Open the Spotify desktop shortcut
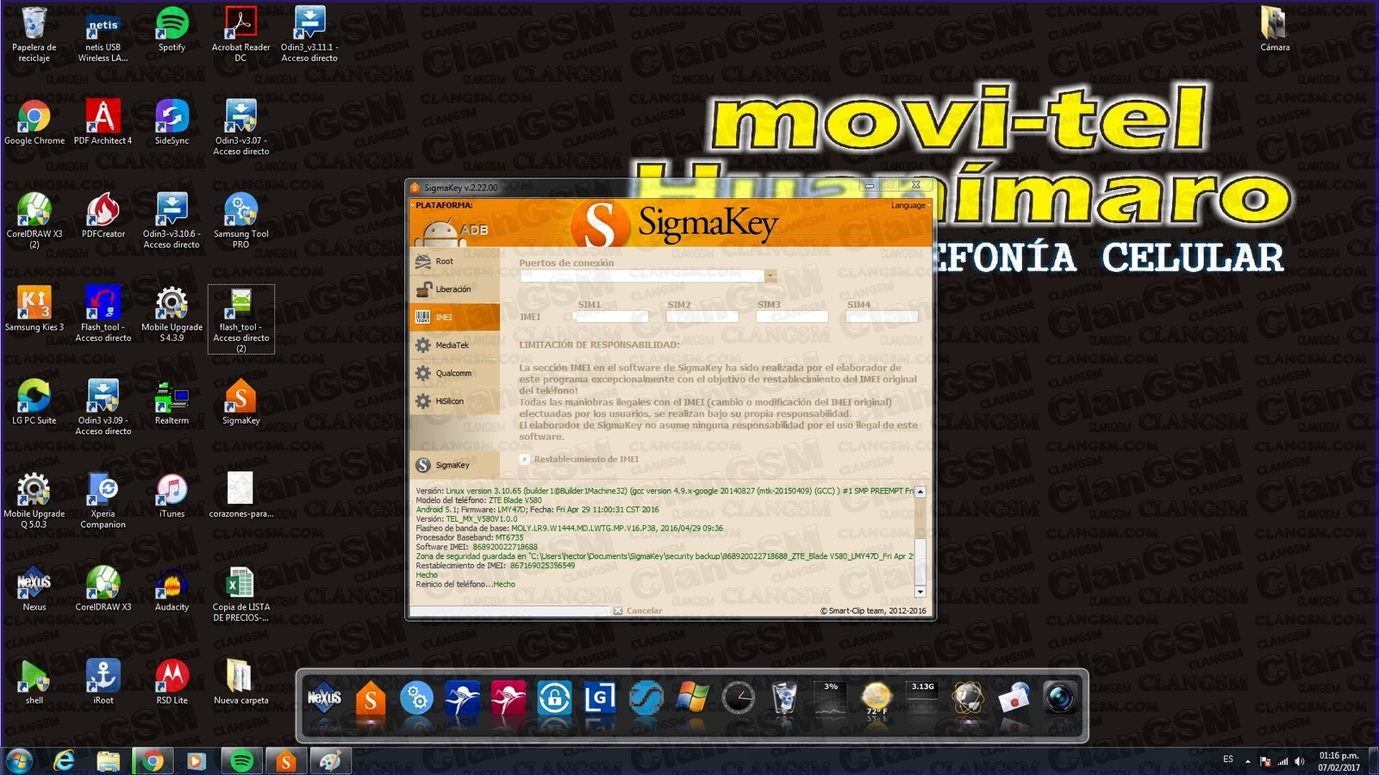Viewport: 1379px width, 775px height. pyautogui.click(x=172, y=29)
